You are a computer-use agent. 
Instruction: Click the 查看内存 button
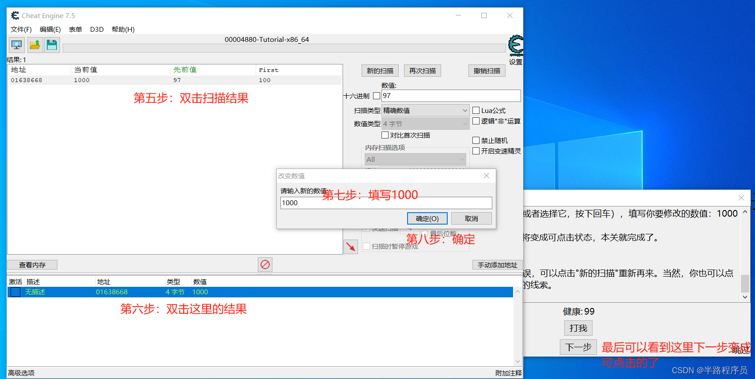tap(32, 265)
